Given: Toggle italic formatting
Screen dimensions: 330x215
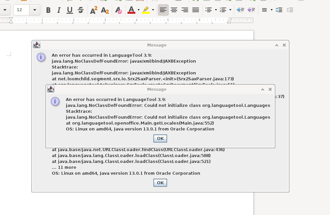Looking at the screenshot, I should coord(59,10).
